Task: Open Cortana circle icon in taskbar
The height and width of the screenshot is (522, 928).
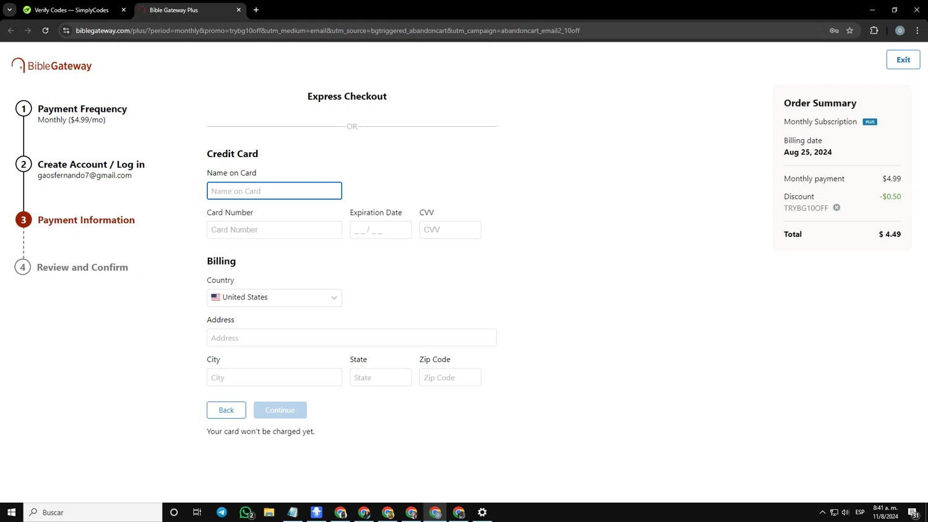Action: click(x=174, y=512)
